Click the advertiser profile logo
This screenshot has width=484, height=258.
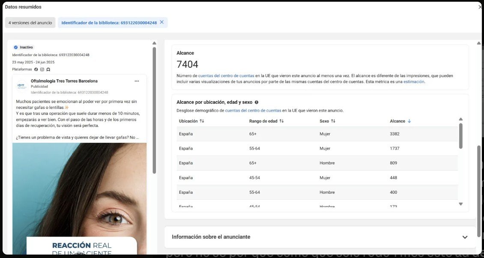[x=22, y=86]
